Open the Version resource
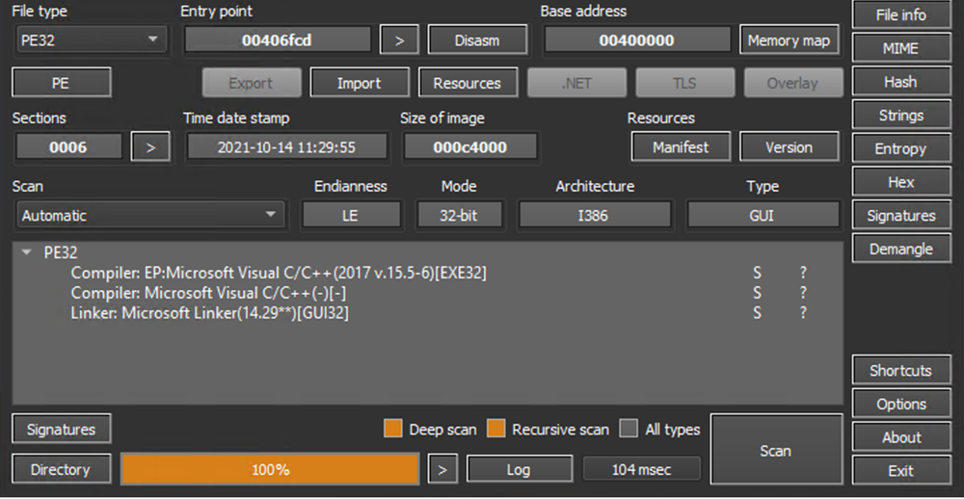Screen dimensions: 964x499 [789, 147]
